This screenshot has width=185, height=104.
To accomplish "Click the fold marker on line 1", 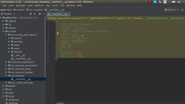I will [x=54, y=22].
